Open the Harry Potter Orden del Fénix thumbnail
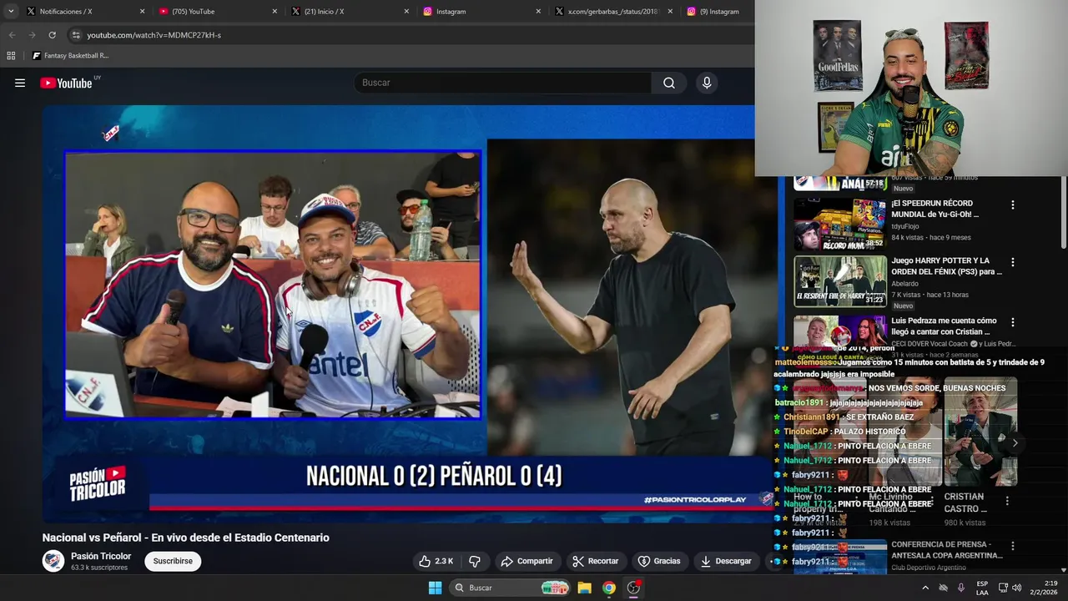Screen dimensions: 1068x601 tap(839, 281)
